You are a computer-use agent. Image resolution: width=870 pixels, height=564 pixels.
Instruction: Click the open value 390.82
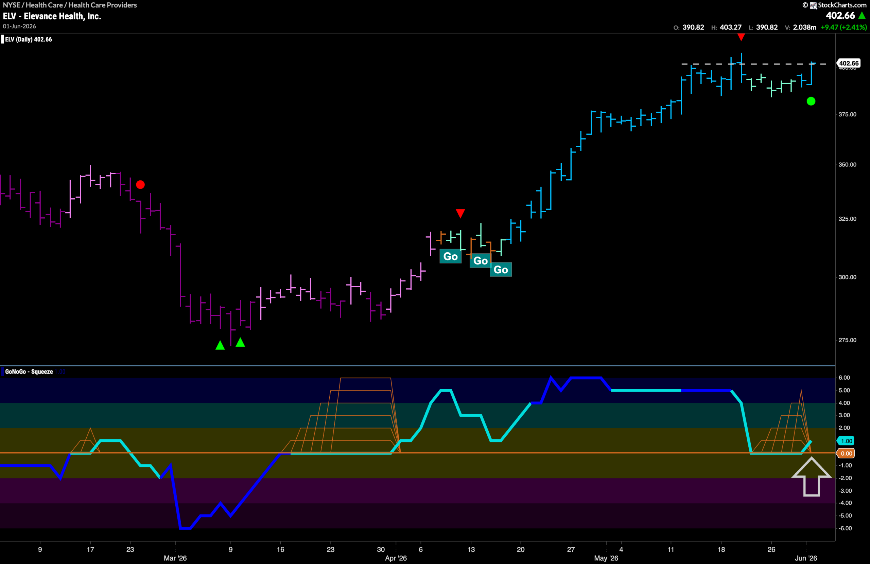[x=693, y=28]
